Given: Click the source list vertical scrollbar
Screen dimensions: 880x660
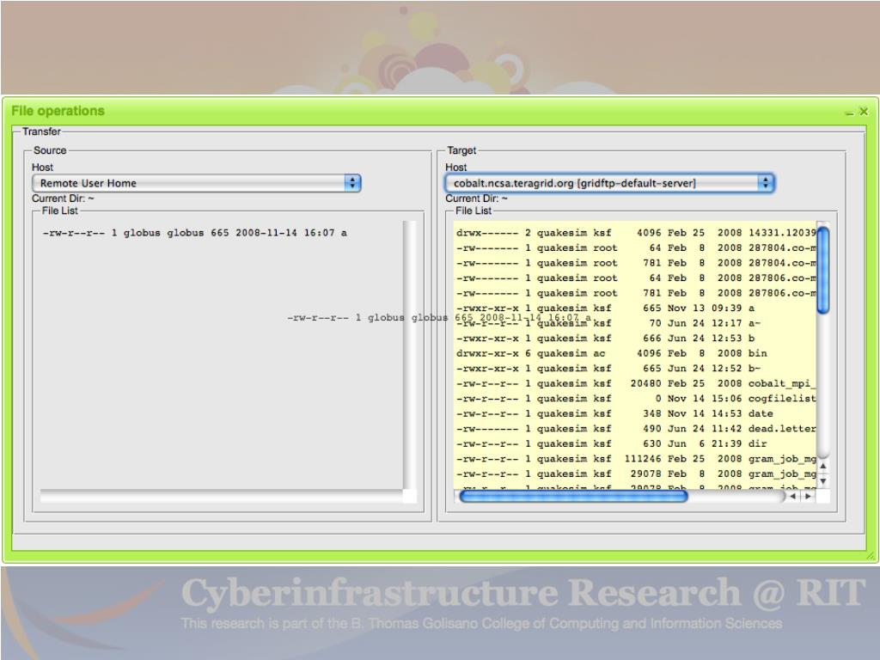Looking at the screenshot, I should point(410,355).
